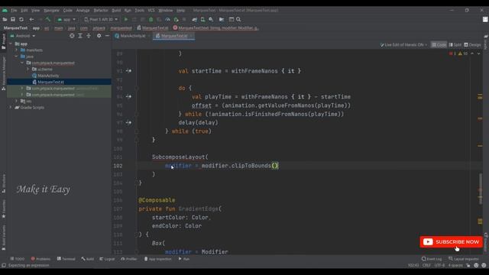Click Sync/Reload from disk icon
Viewport: 489px width, 275px height.
click(21, 19)
